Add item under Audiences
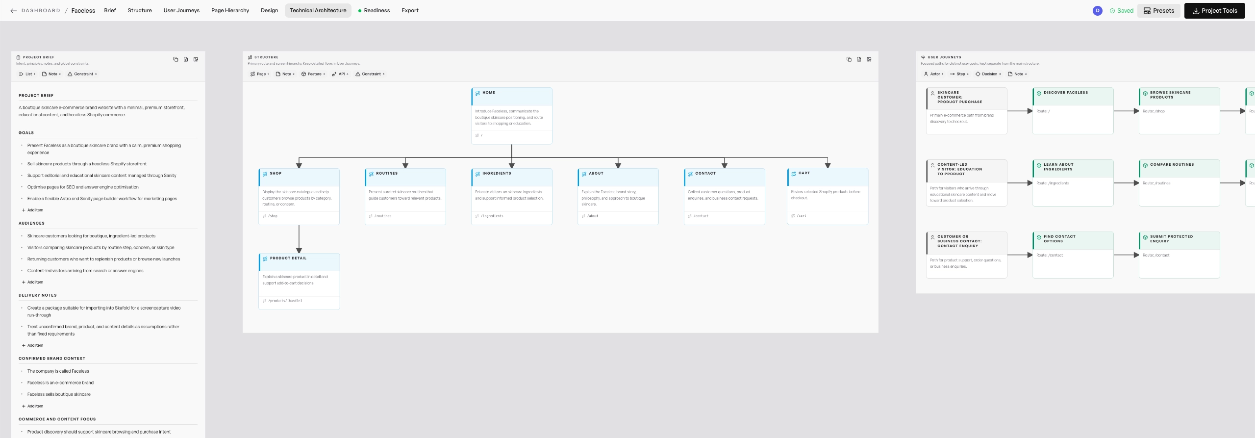The height and width of the screenshot is (438, 1255). [x=32, y=282]
